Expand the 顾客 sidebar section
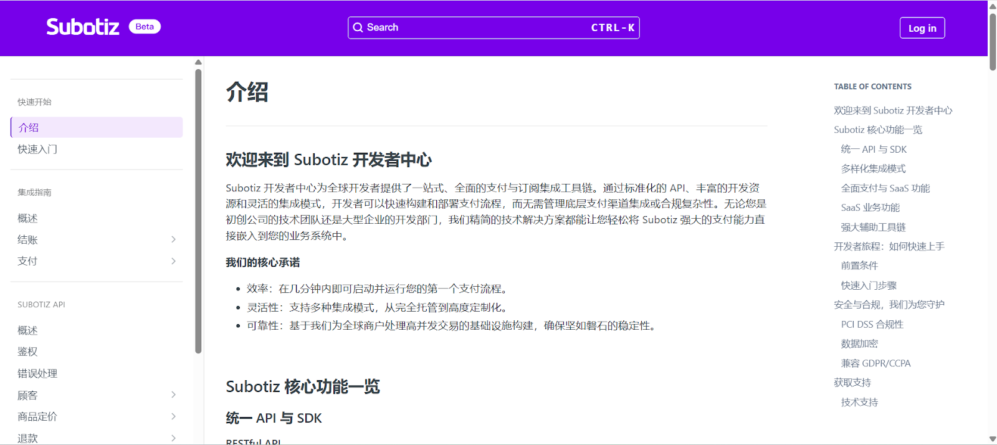The height and width of the screenshot is (445, 997). click(x=173, y=395)
